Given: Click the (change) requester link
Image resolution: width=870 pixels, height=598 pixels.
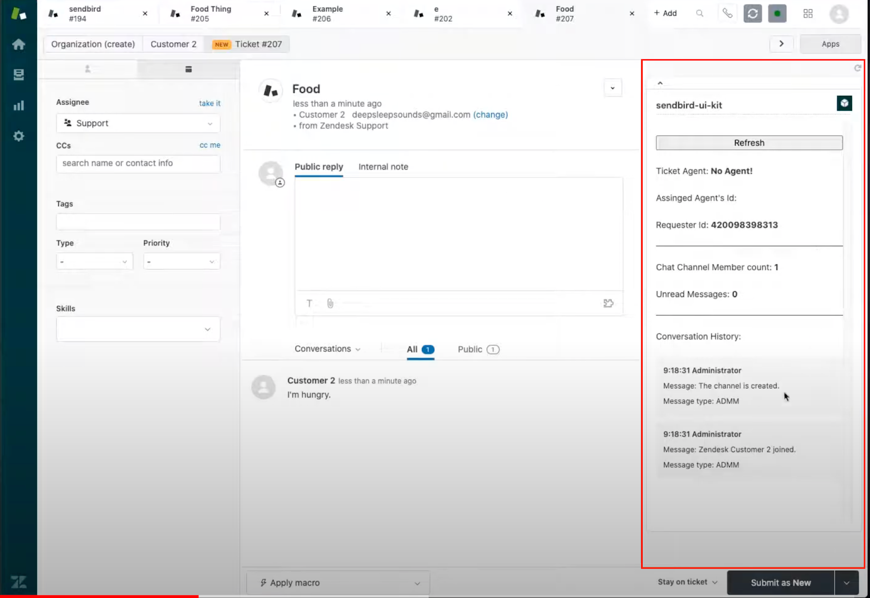Looking at the screenshot, I should pyautogui.click(x=490, y=115).
